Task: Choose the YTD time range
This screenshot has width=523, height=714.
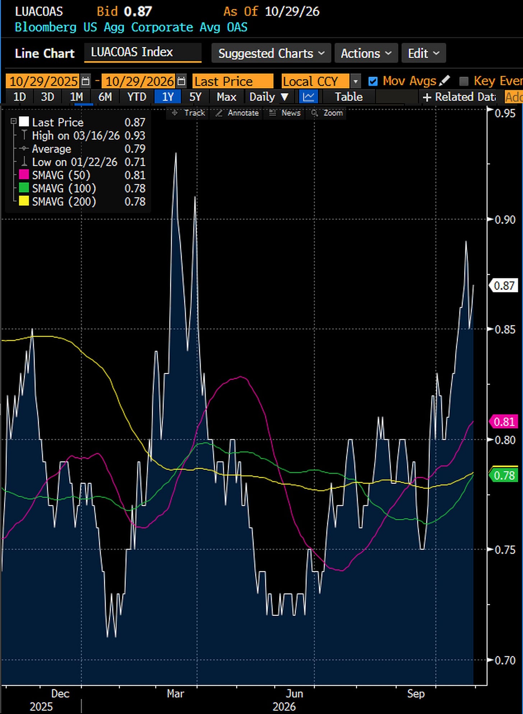Action: [136, 97]
